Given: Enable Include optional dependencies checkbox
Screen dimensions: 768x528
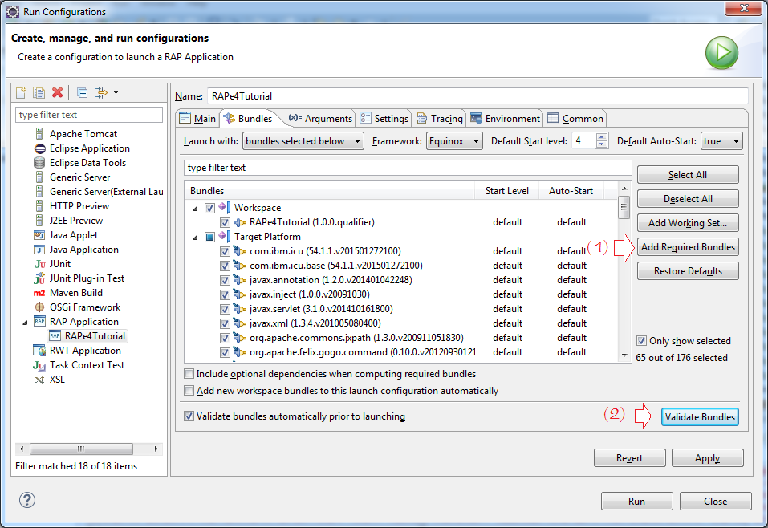Looking at the screenshot, I should coord(189,374).
